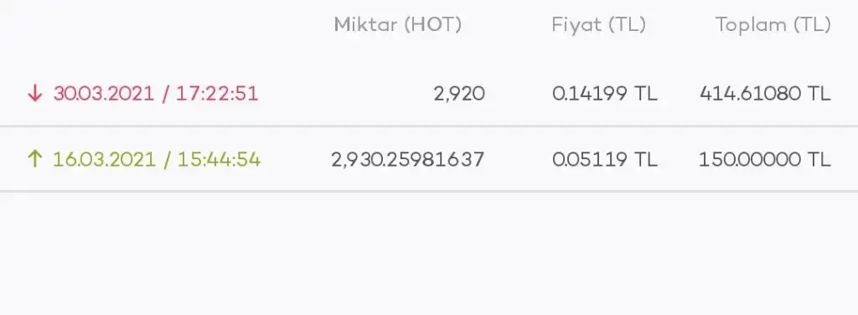Click the 17:22:51 time text
The height and width of the screenshot is (315, 858).
[217, 94]
